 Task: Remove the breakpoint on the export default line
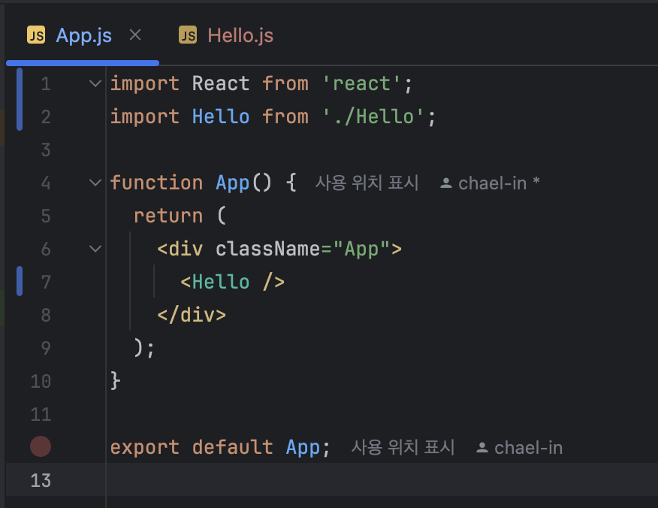tap(41, 446)
